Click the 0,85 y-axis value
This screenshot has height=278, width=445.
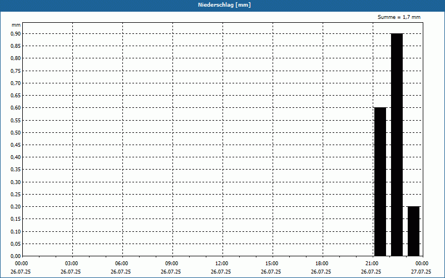coord(16,46)
